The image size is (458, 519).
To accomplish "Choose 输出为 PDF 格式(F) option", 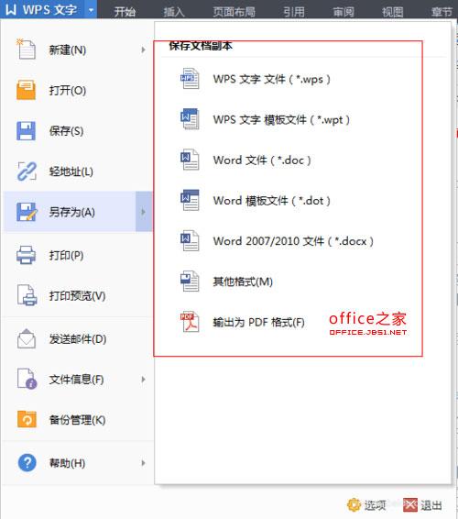I will coord(258,322).
